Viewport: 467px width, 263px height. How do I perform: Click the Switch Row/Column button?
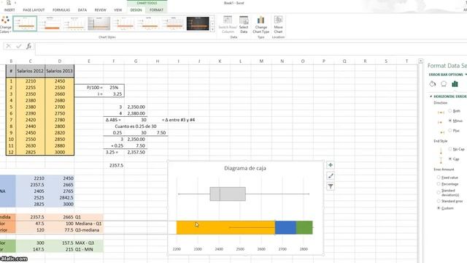point(228,25)
